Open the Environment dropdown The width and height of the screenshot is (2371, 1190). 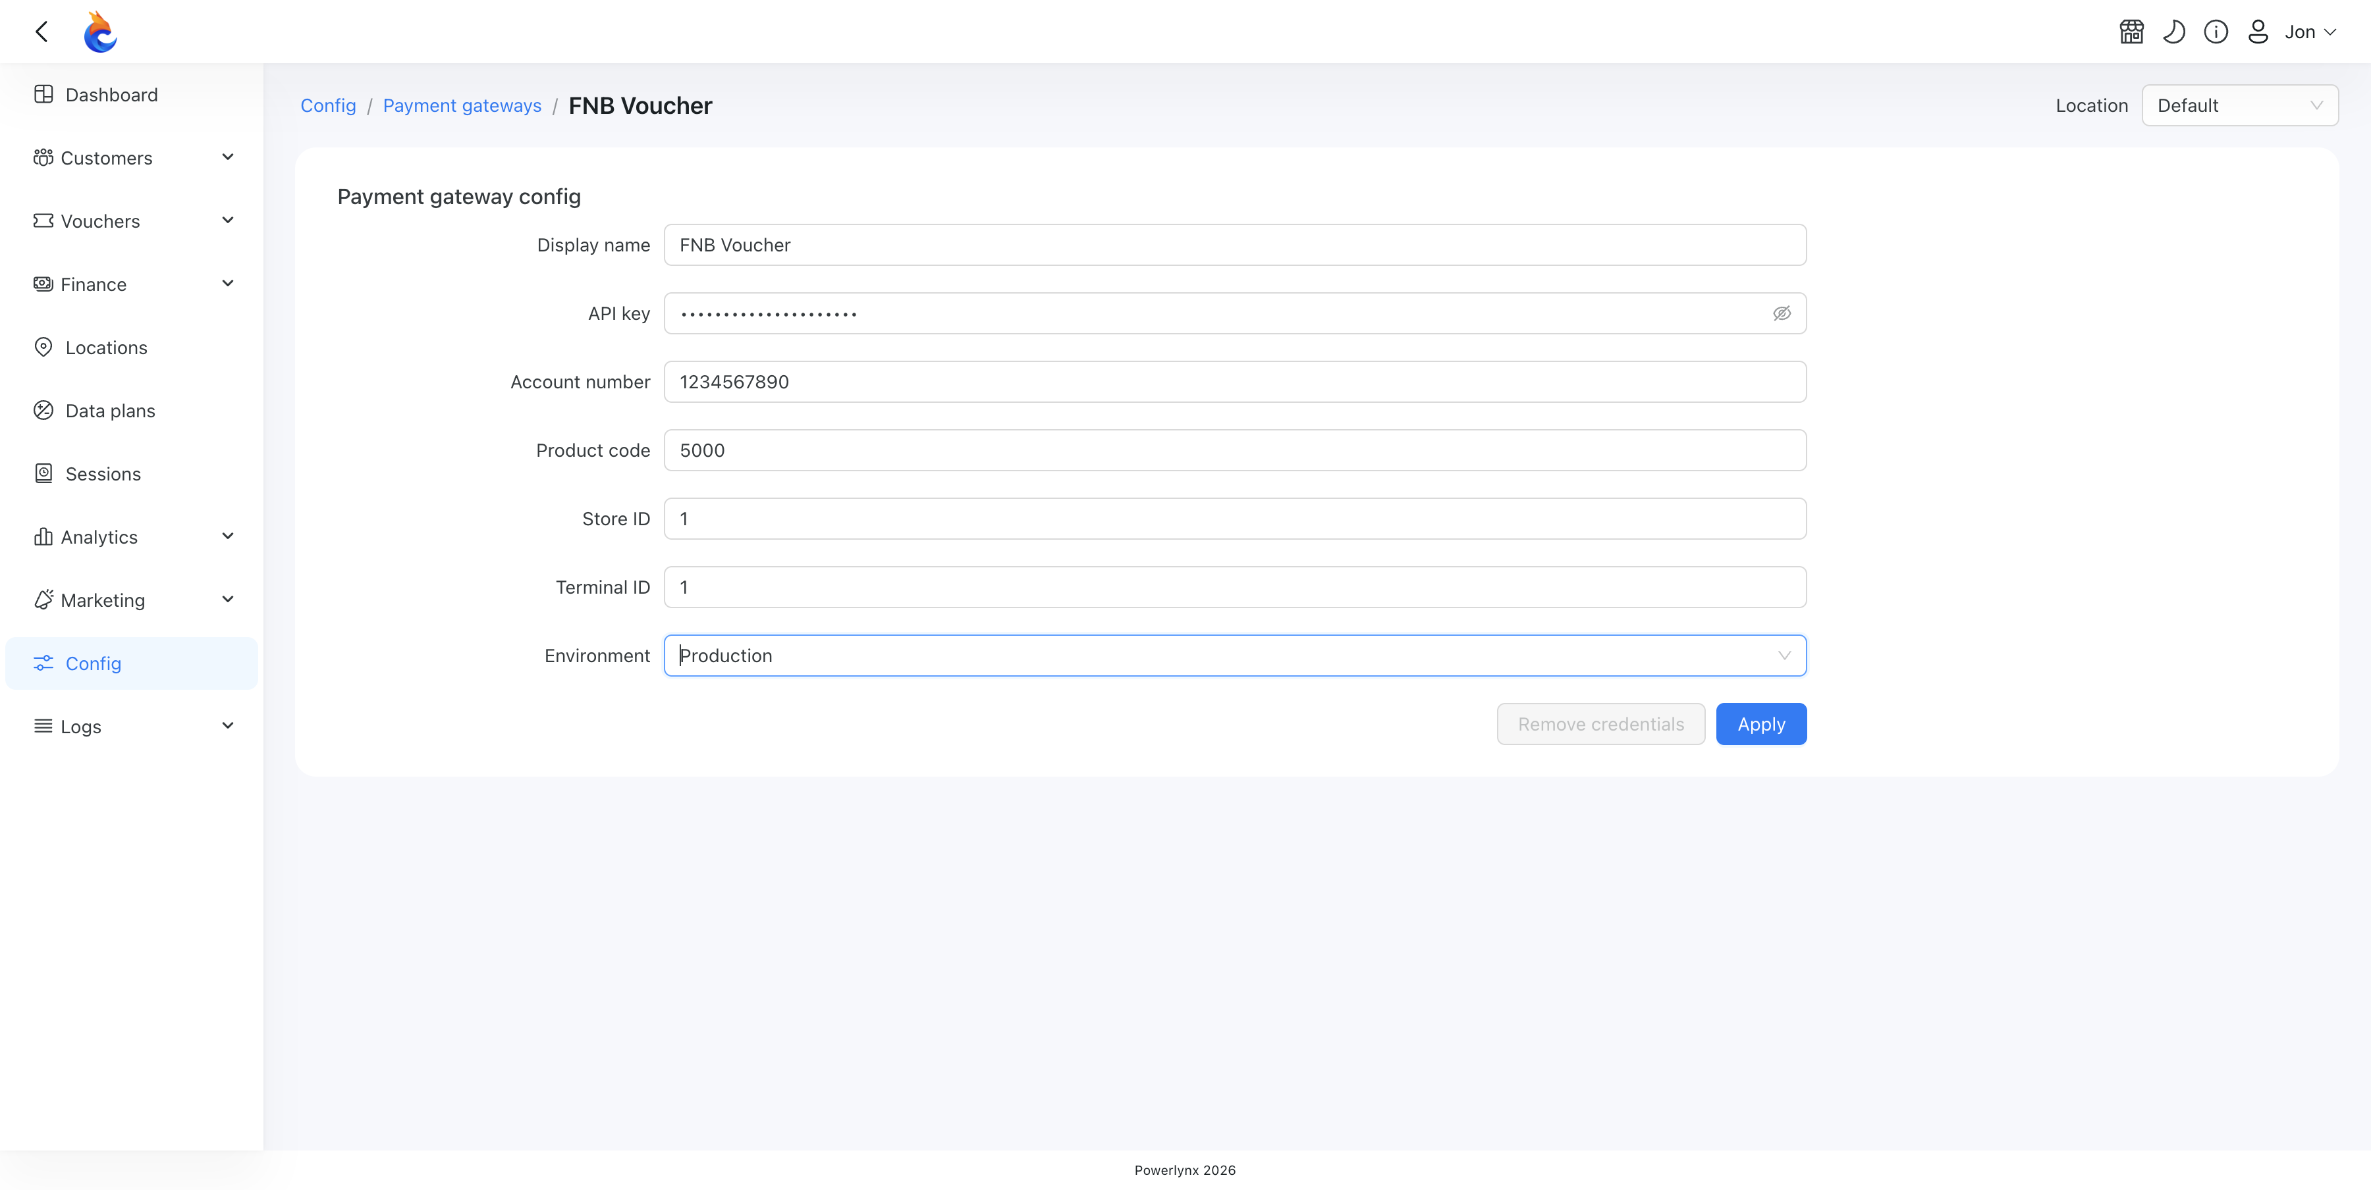coord(1234,656)
